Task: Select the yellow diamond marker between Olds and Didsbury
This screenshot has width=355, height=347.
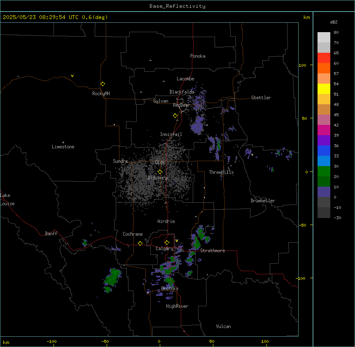Action: pyautogui.click(x=160, y=172)
